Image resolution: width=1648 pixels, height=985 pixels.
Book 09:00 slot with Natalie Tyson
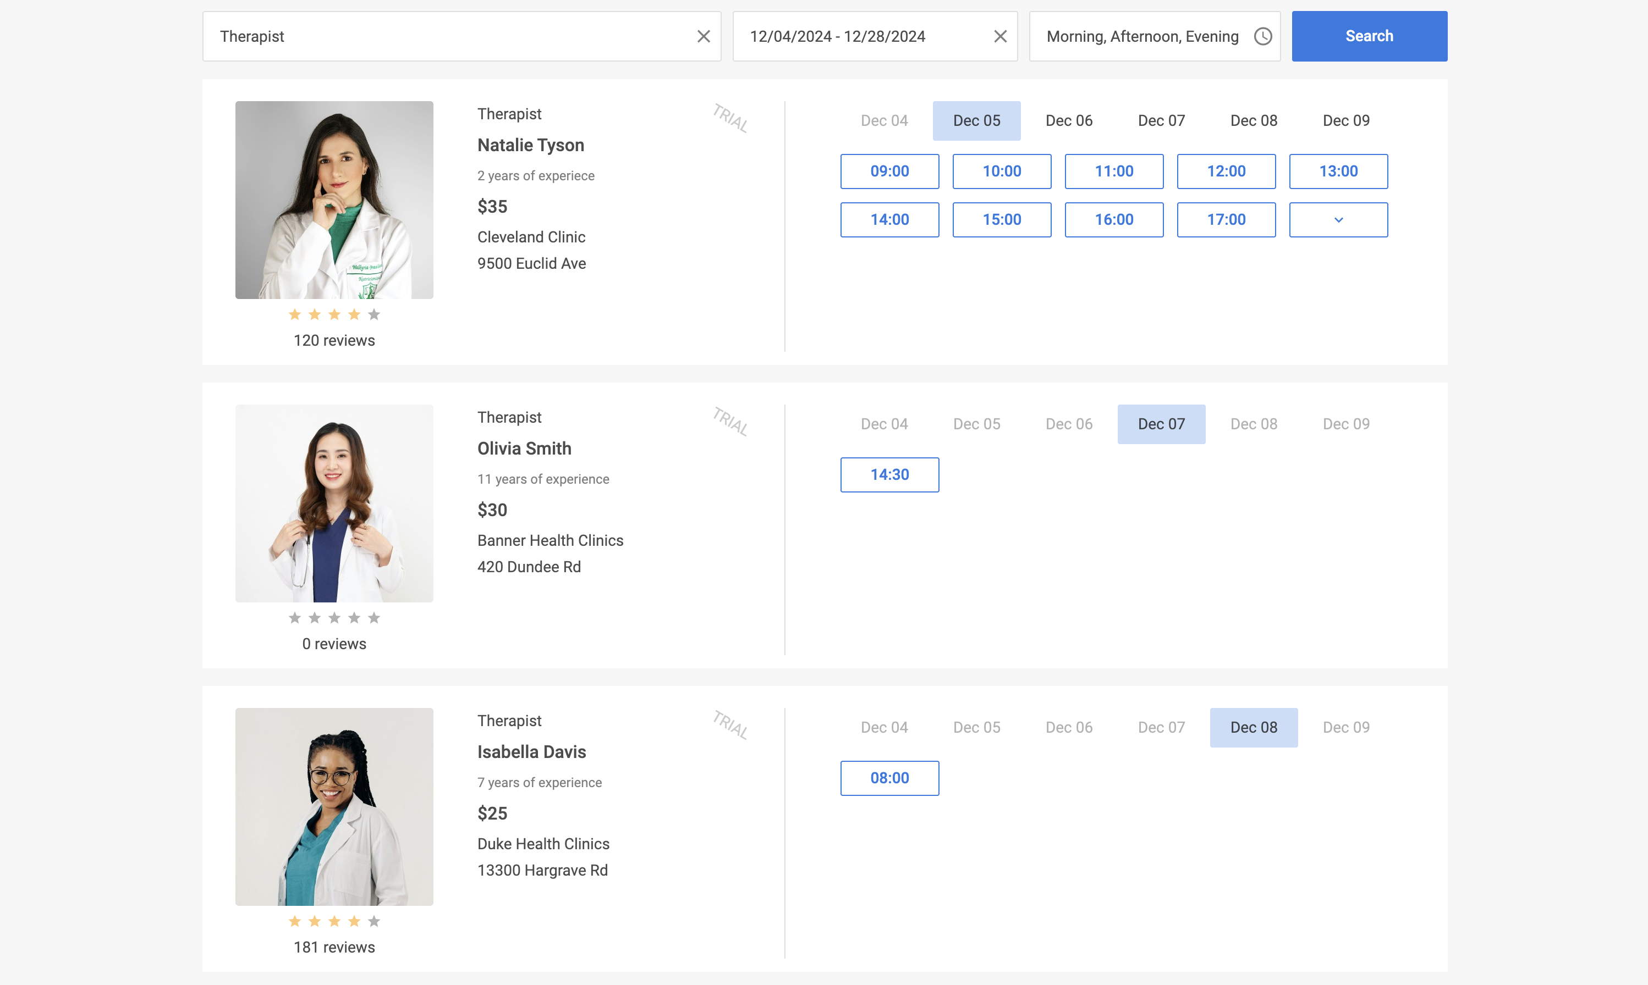point(889,171)
